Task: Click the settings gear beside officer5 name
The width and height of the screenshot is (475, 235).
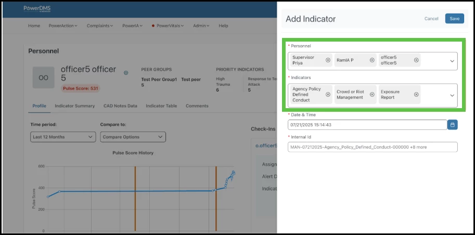Action: [x=126, y=73]
